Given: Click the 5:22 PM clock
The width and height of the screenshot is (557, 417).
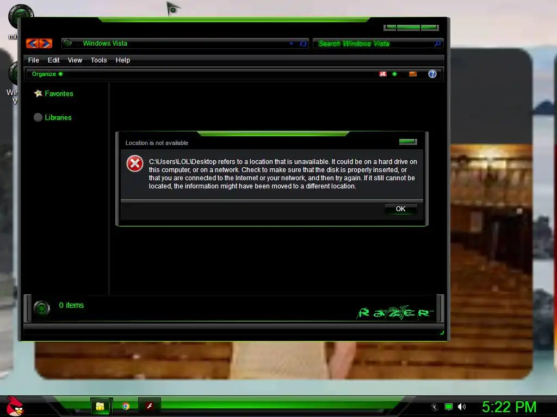Looking at the screenshot, I should coord(509,407).
